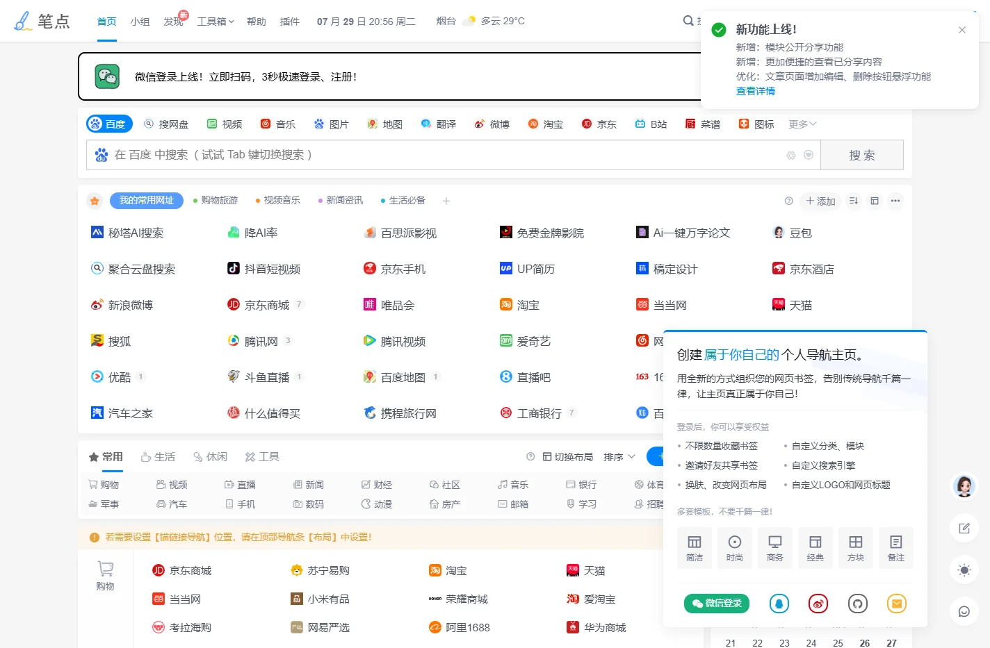Click the 笔点 logo

pos(42,21)
